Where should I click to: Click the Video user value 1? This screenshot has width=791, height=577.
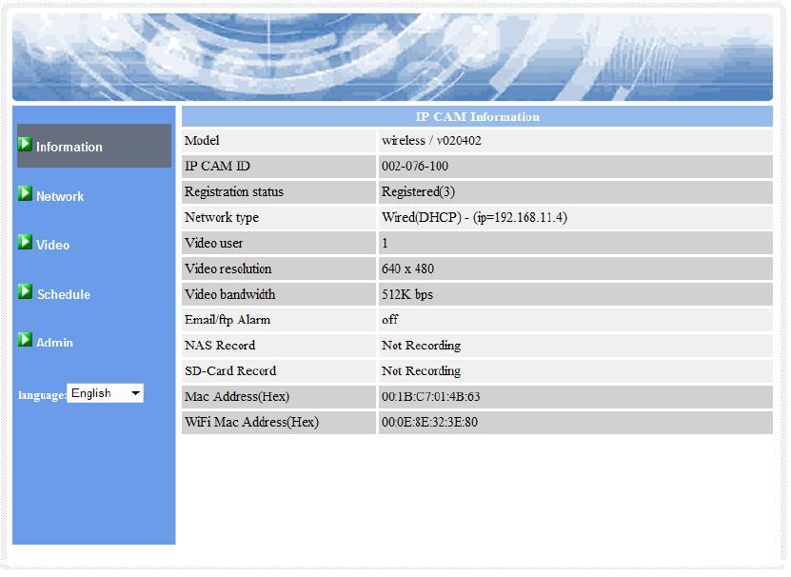coord(385,244)
